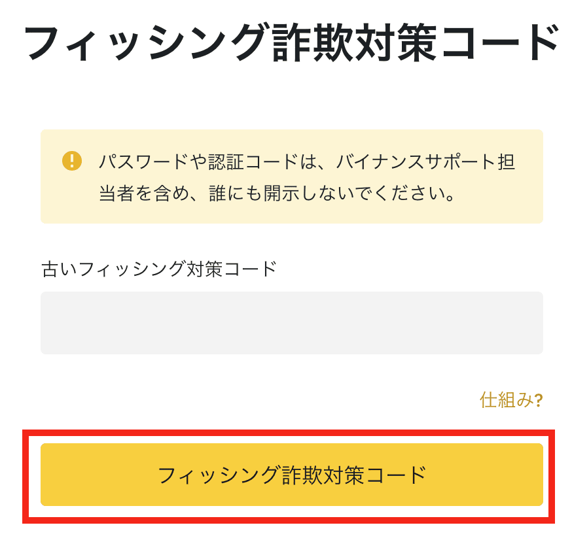Click the button highlighted by red outline
This screenshot has width=572, height=540.
[292, 475]
